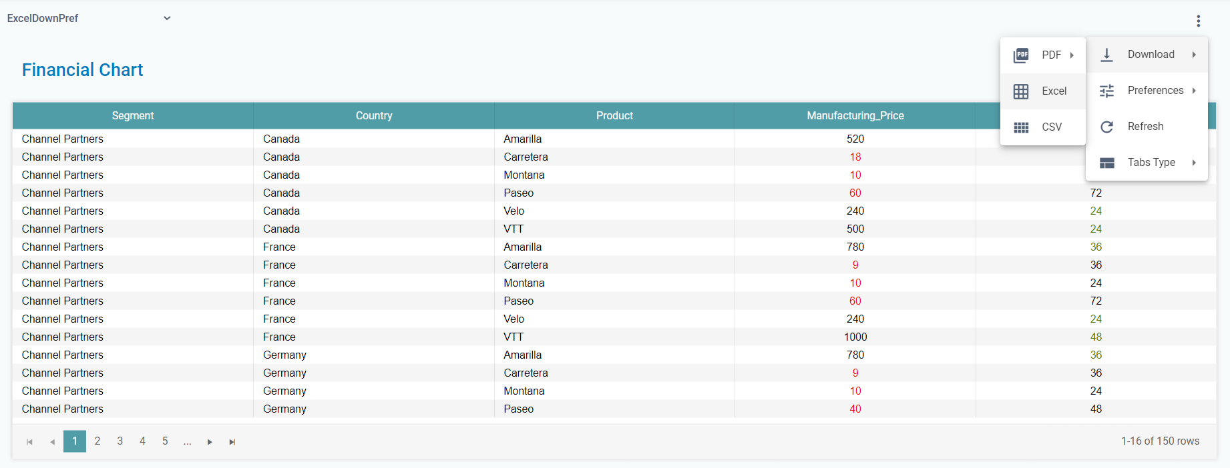Viewport: 1230px width, 468px height.
Task: Click the Preferences sliders icon
Action: pyautogui.click(x=1106, y=91)
